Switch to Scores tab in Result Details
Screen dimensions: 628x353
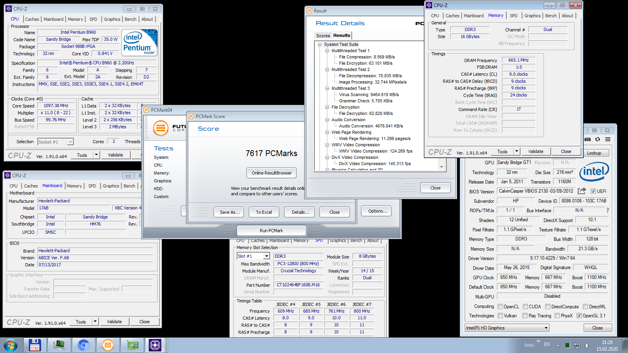(x=323, y=36)
